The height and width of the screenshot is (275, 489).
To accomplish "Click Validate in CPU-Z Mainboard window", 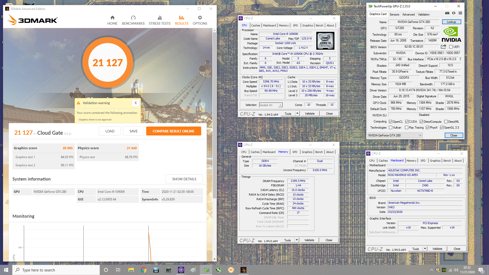I will (437, 249).
